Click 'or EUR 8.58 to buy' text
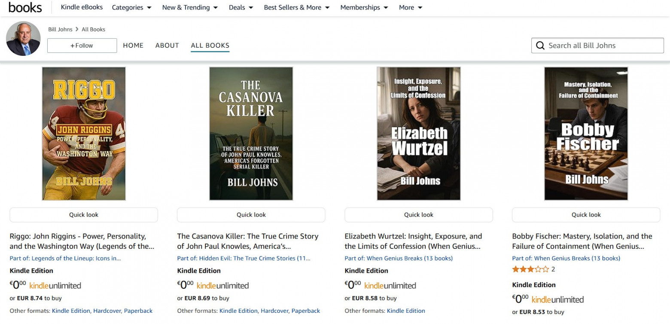This screenshot has width=670, height=324. [371, 298]
